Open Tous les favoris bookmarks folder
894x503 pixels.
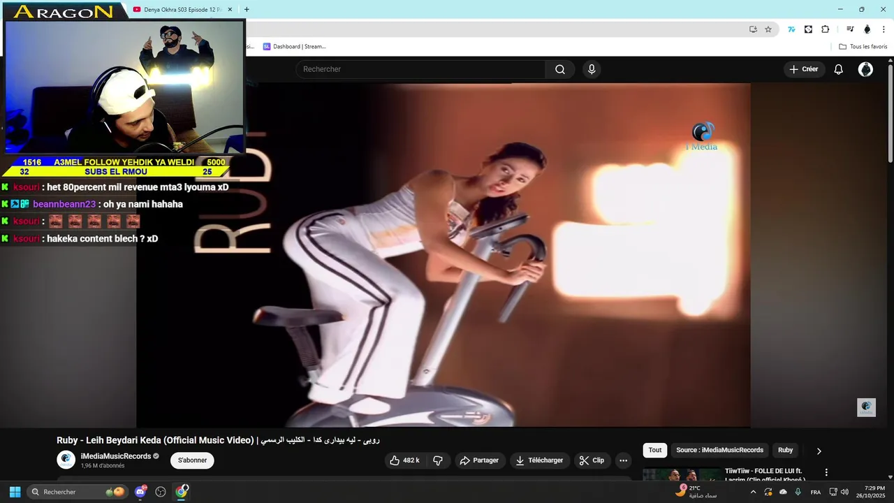point(863,47)
